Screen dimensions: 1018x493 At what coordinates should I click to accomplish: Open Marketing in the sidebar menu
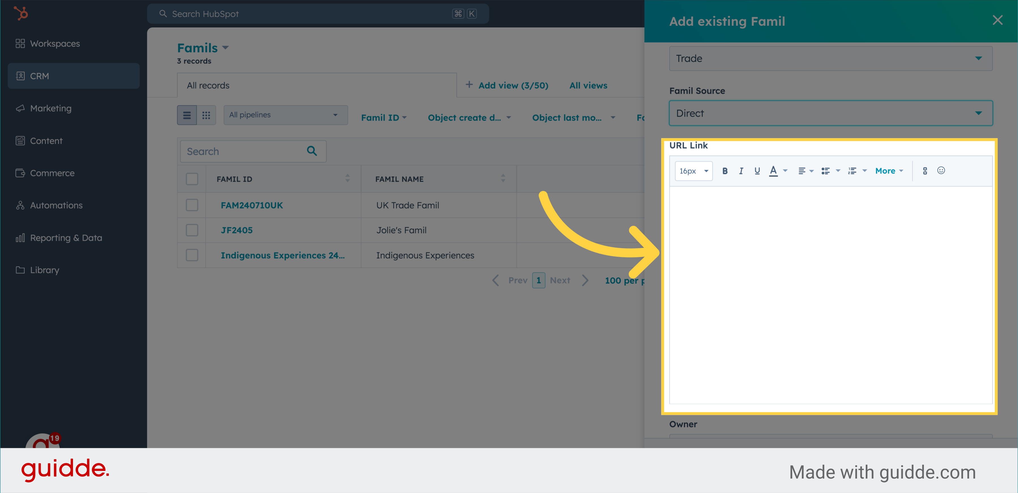(51, 108)
